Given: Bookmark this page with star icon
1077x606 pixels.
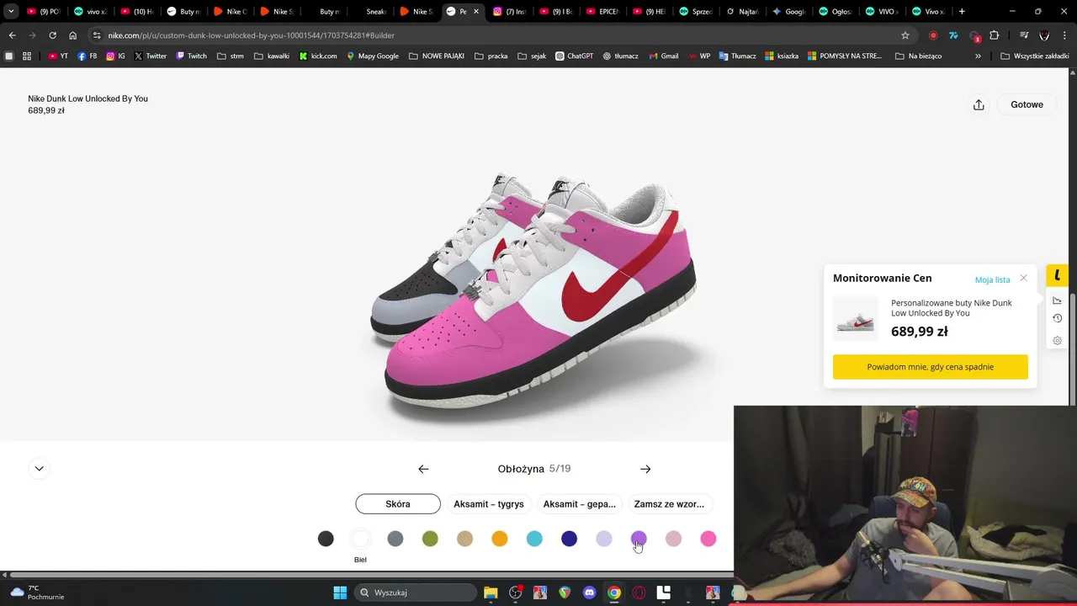Looking at the screenshot, I should coord(905,35).
